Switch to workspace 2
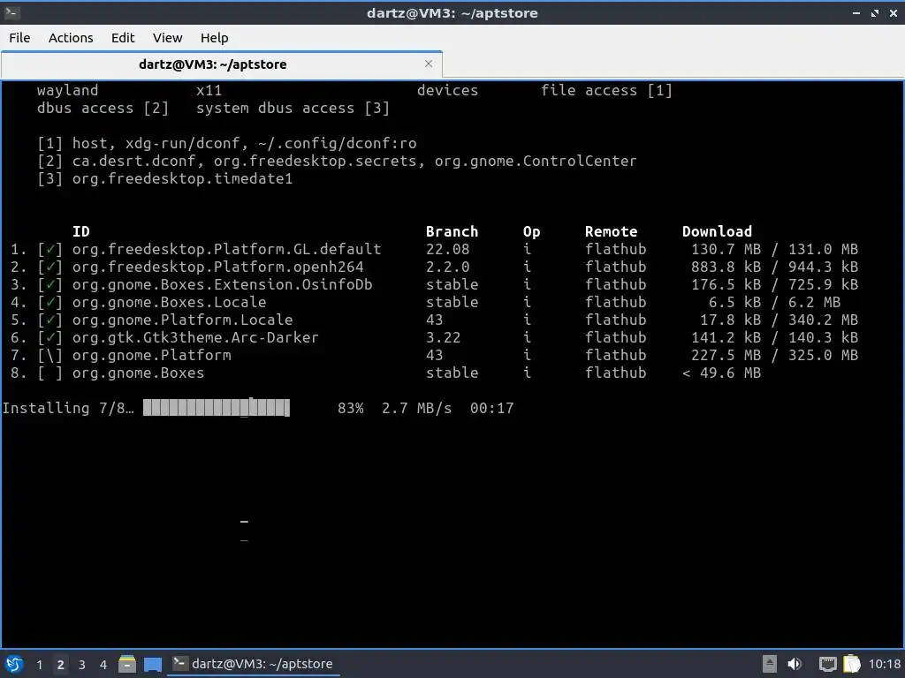The height and width of the screenshot is (678, 905). coord(61,665)
